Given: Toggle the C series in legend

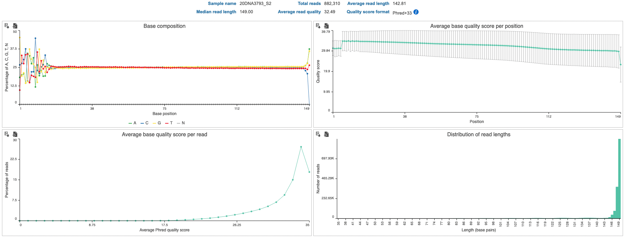Looking at the screenshot, I should [145, 123].
